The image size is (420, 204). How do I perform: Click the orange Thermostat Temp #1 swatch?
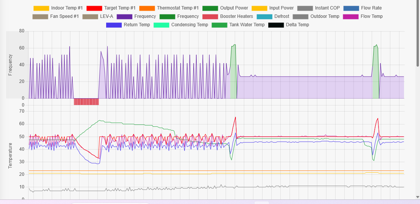[x=147, y=8]
